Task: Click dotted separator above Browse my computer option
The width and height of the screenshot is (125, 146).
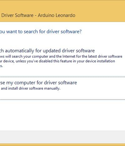Action: [x=62, y=77]
